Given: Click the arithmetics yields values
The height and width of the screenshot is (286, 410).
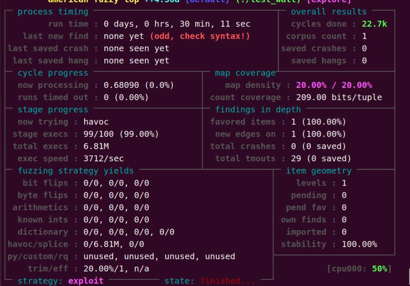Looking at the screenshot, I should (116, 207).
